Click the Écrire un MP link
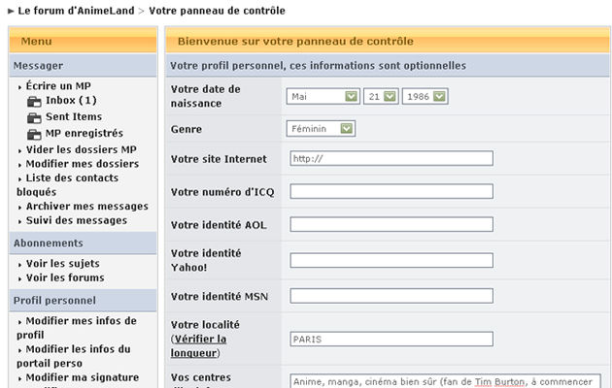 [x=58, y=85]
